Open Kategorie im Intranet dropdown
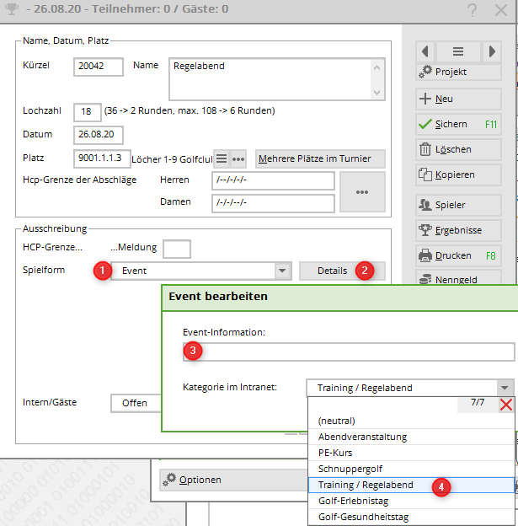This screenshot has height=526, width=518. (x=505, y=388)
